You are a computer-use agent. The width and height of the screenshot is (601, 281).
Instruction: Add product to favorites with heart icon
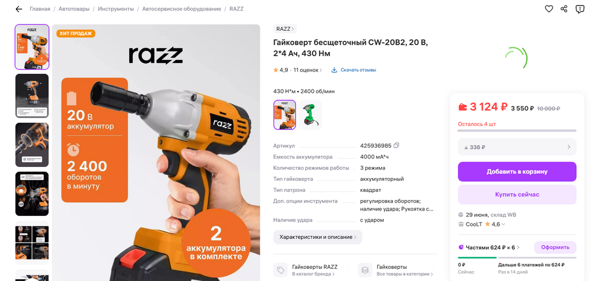[x=549, y=9]
